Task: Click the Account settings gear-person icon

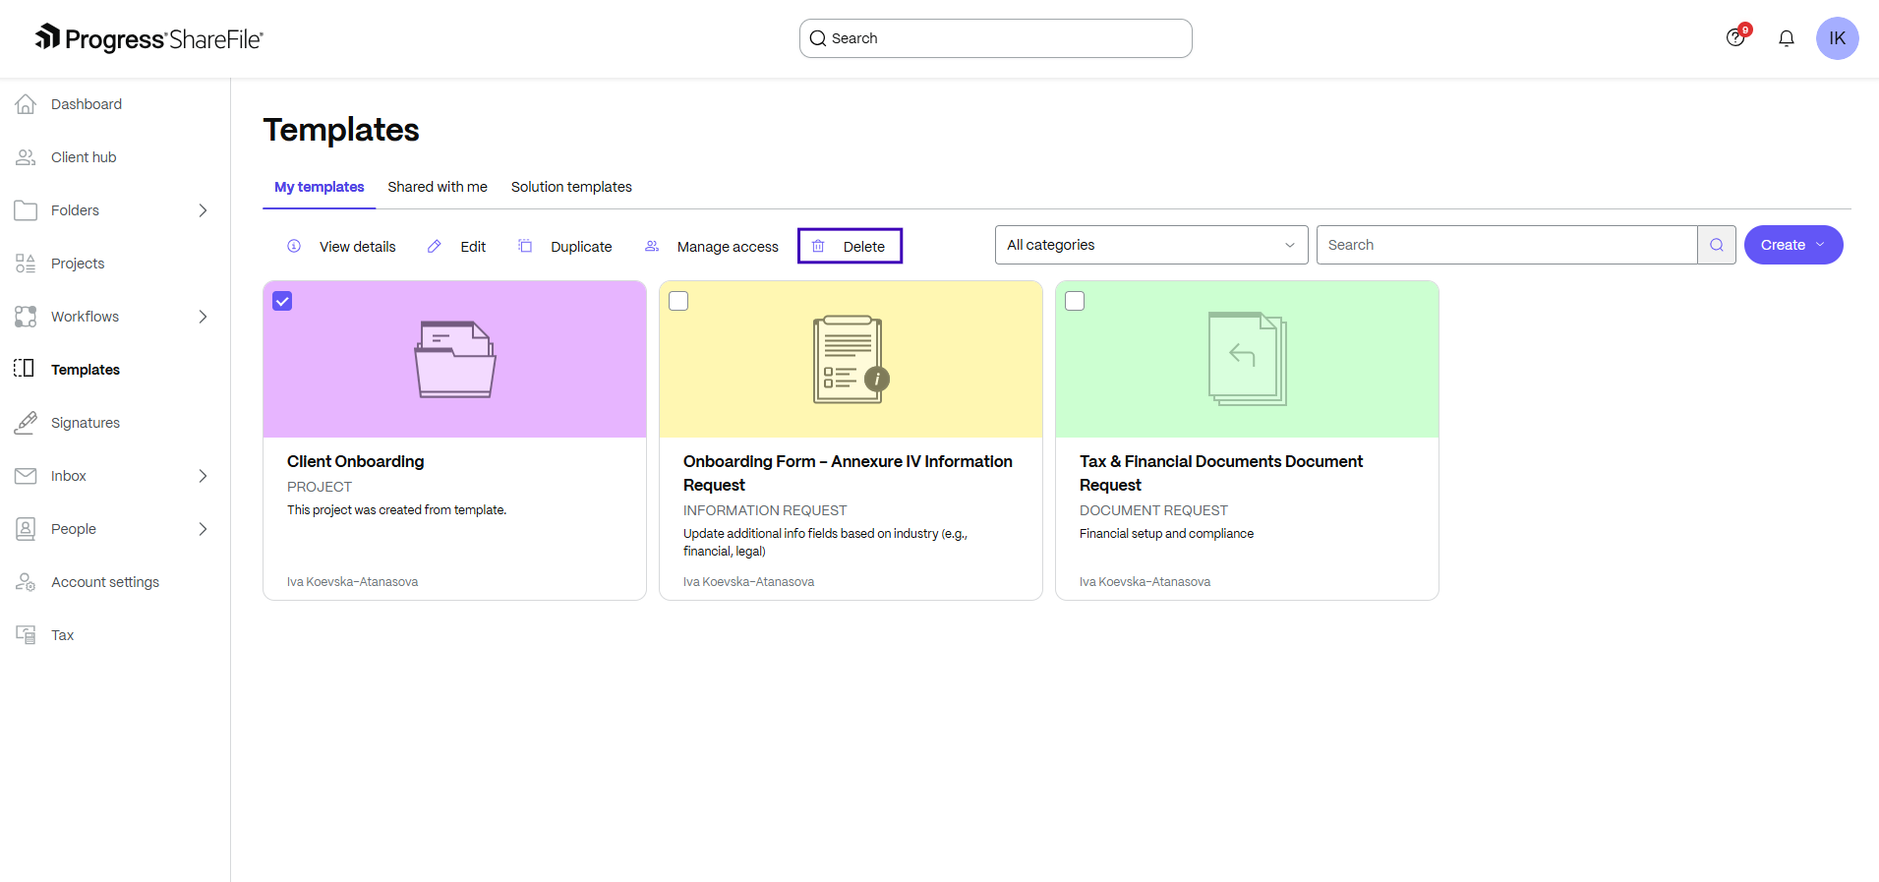Action: (x=26, y=582)
